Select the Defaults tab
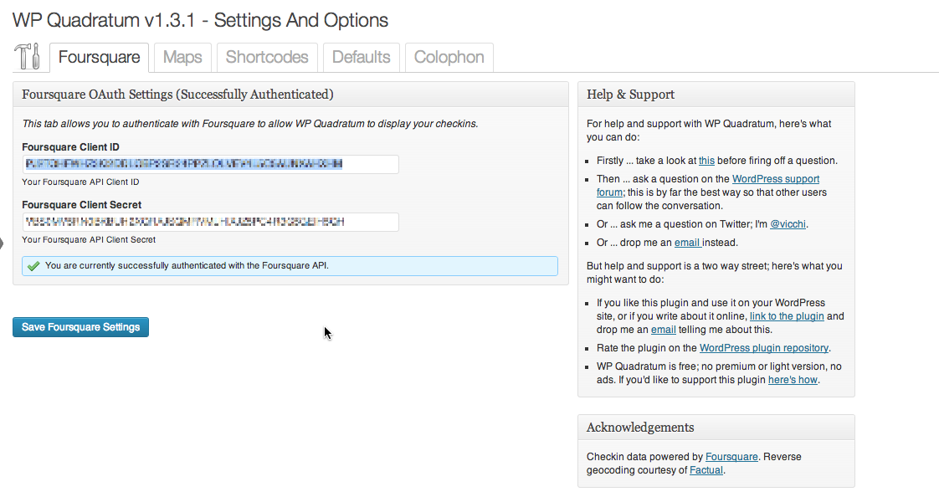This screenshot has width=939, height=497. point(361,58)
